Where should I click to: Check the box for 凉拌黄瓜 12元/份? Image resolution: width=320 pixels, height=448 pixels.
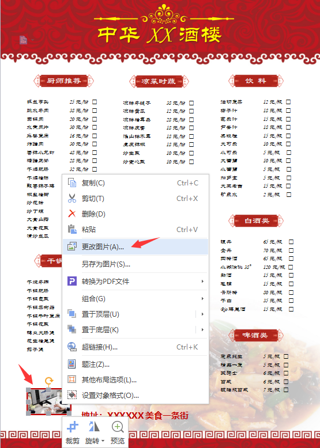(191, 111)
